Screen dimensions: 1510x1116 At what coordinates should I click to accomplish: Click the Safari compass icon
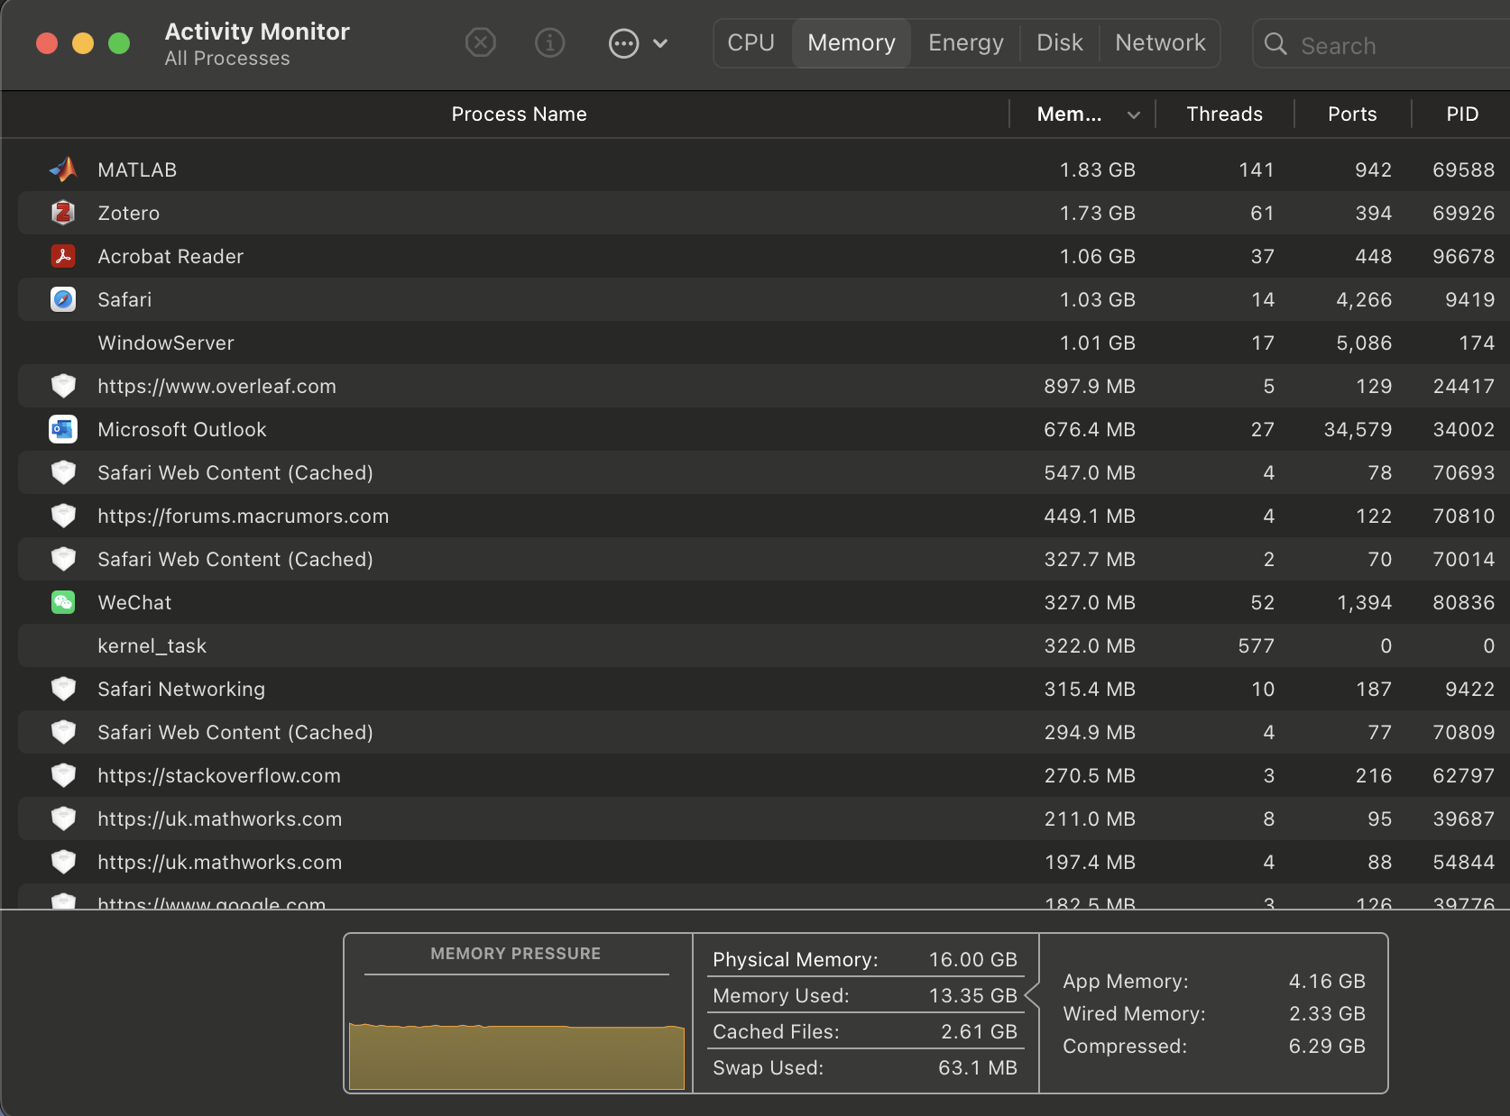point(63,299)
